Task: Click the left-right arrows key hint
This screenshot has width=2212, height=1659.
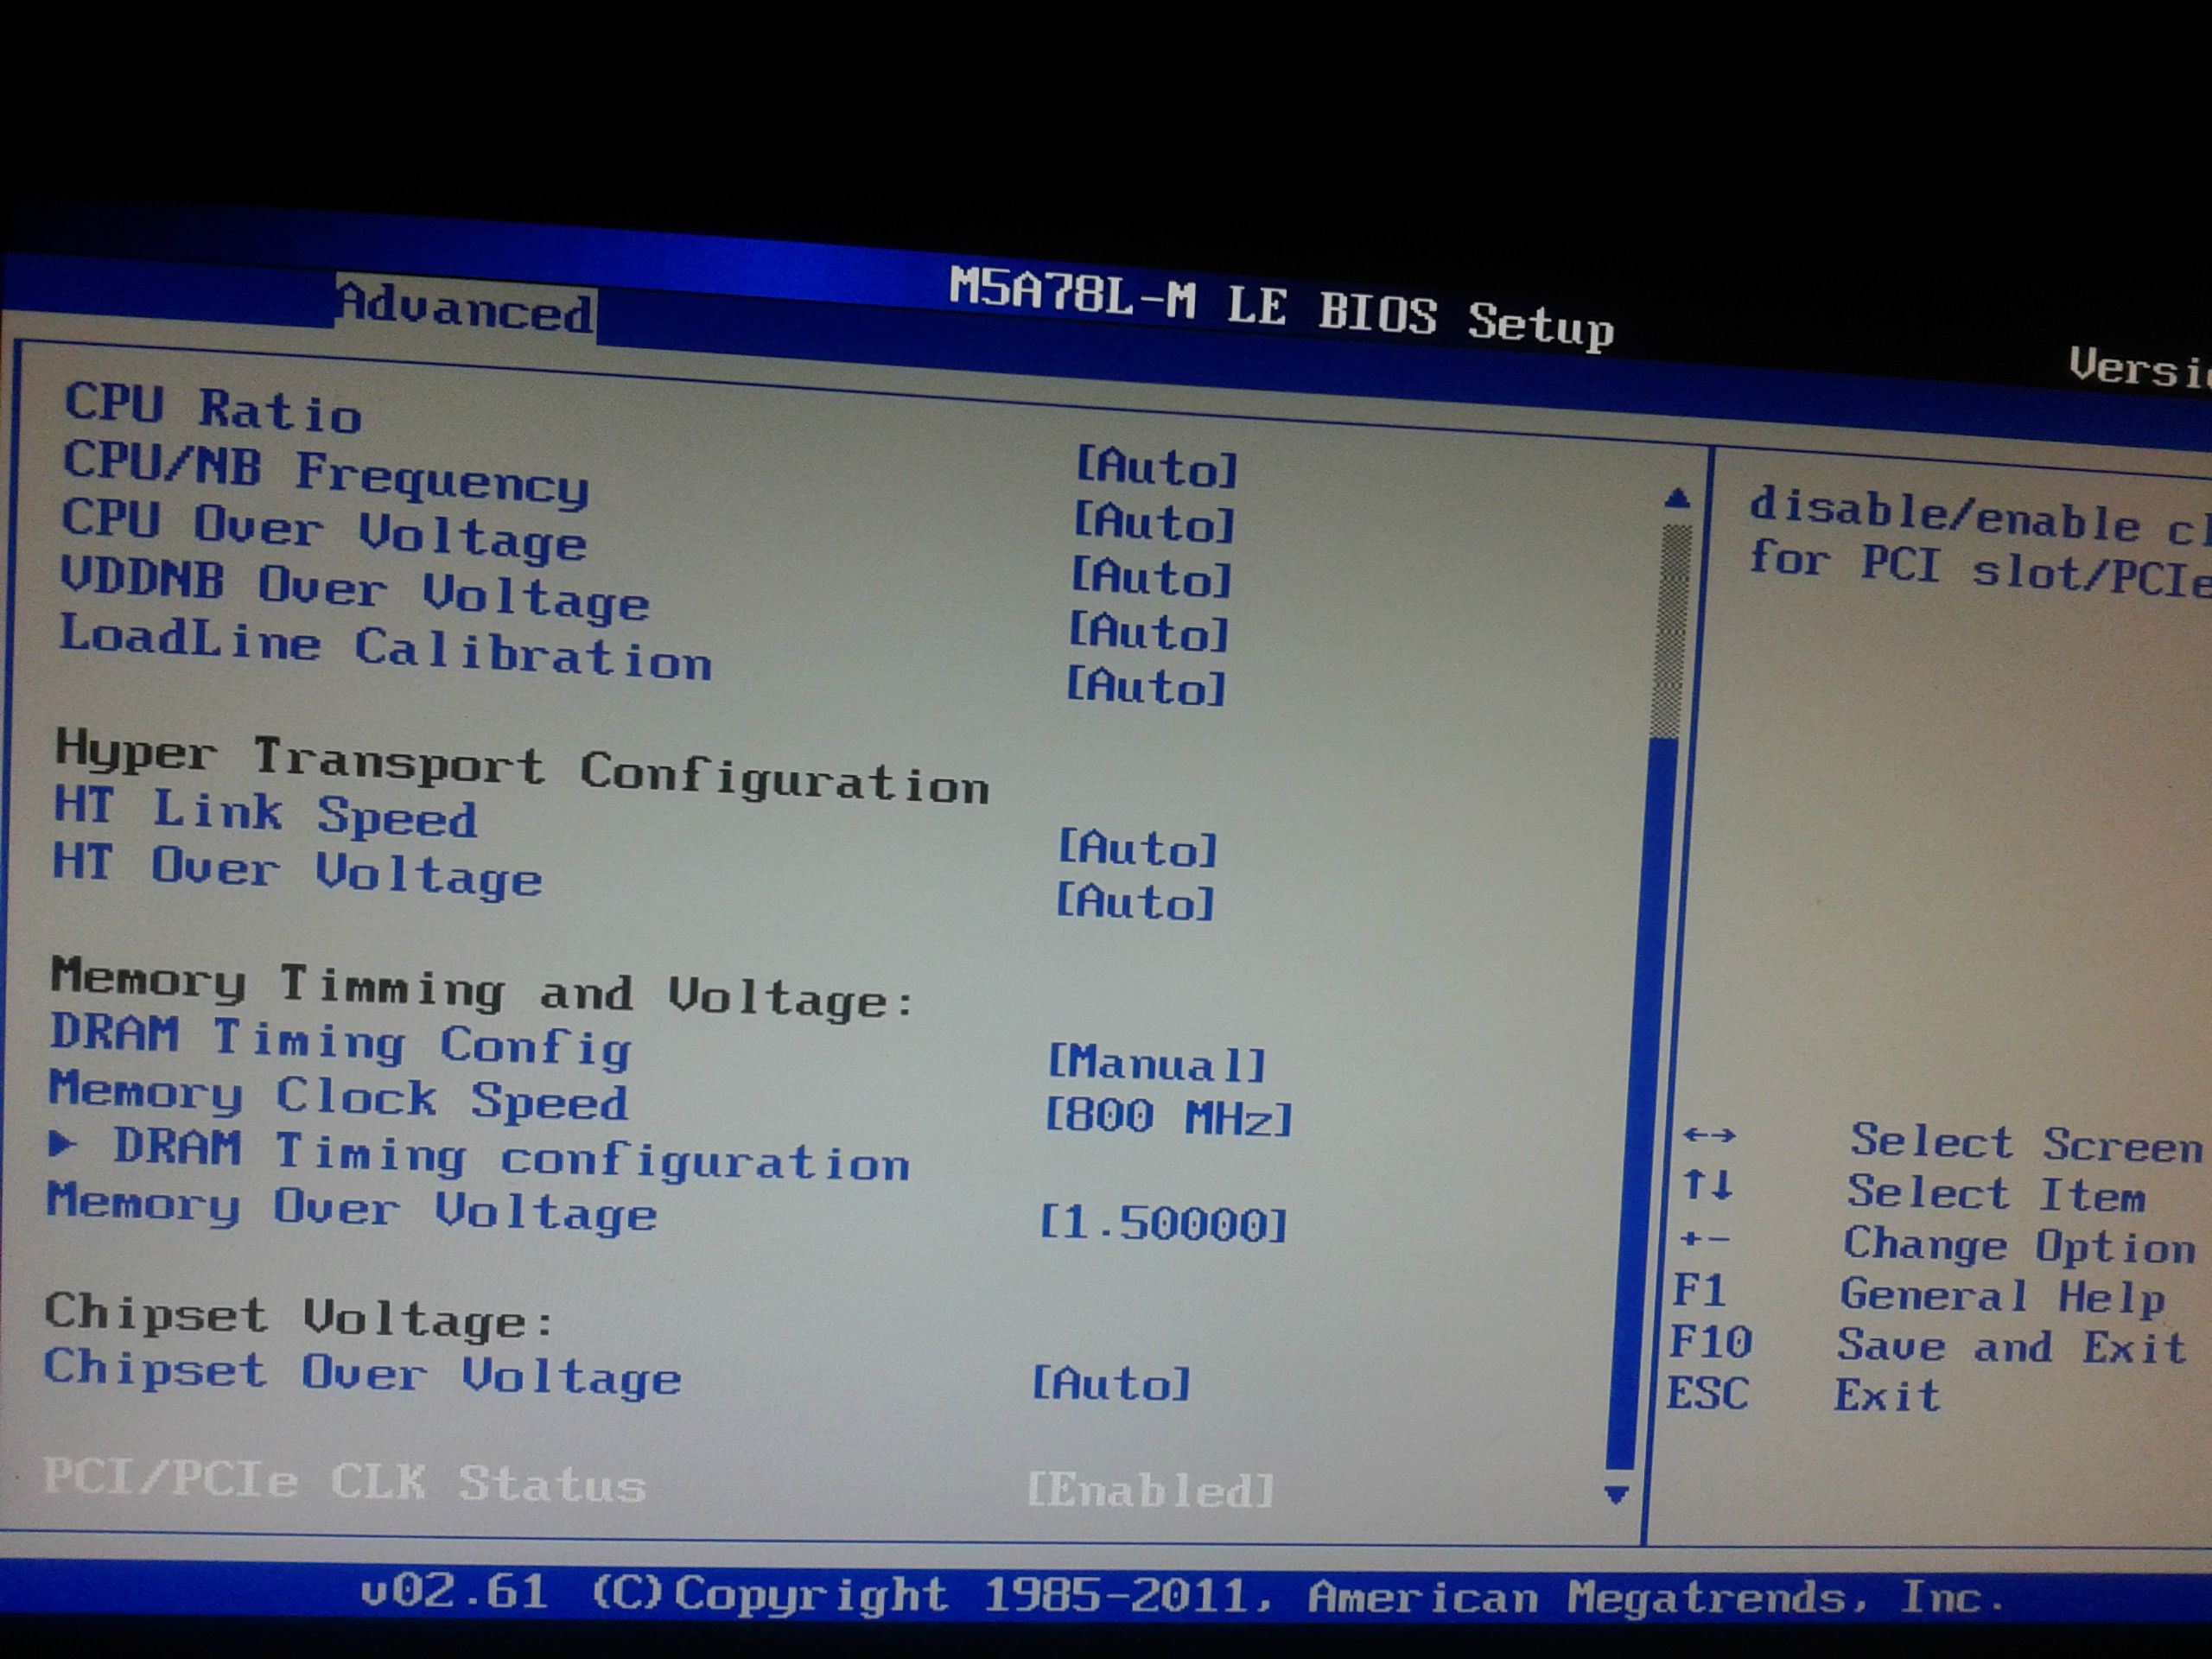Action: tap(1709, 1135)
